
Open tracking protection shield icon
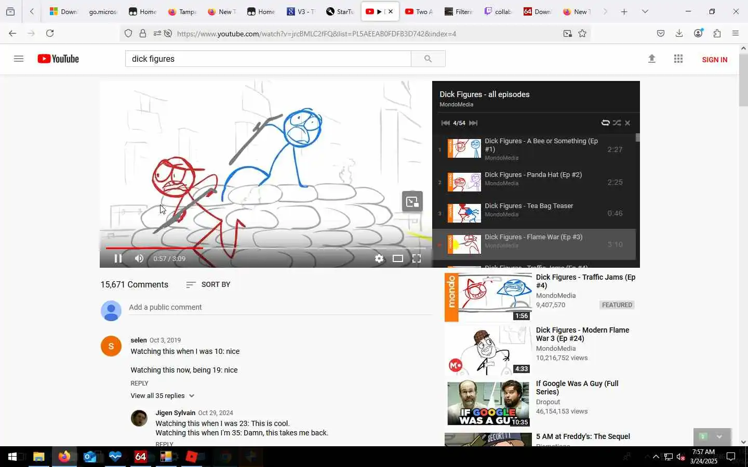[128, 34]
